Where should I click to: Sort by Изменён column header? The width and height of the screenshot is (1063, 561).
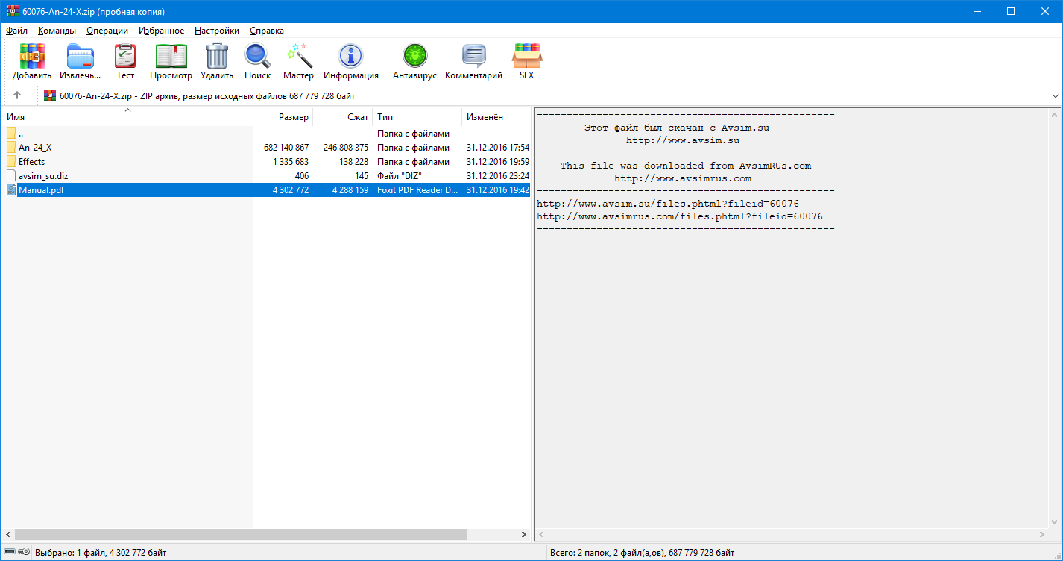pos(485,117)
